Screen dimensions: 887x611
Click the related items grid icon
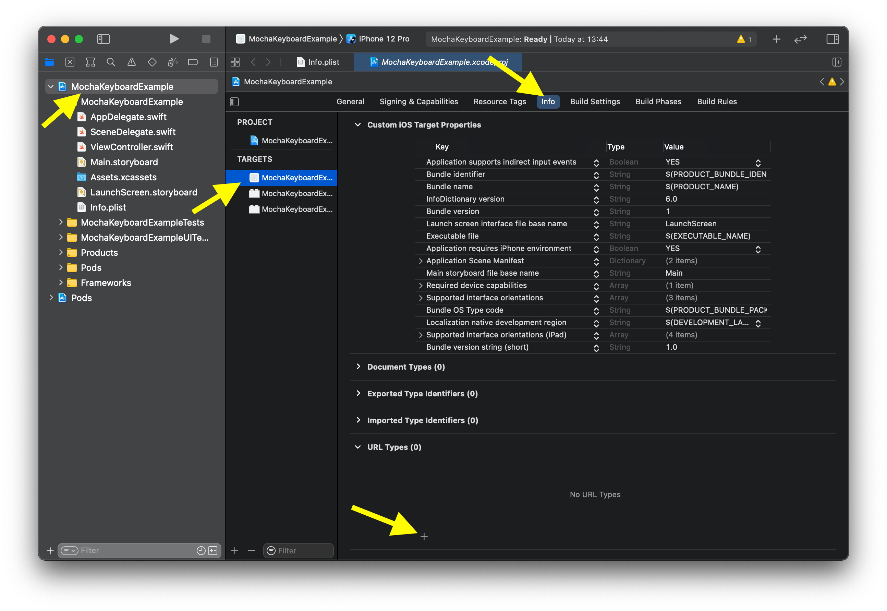tap(235, 62)
